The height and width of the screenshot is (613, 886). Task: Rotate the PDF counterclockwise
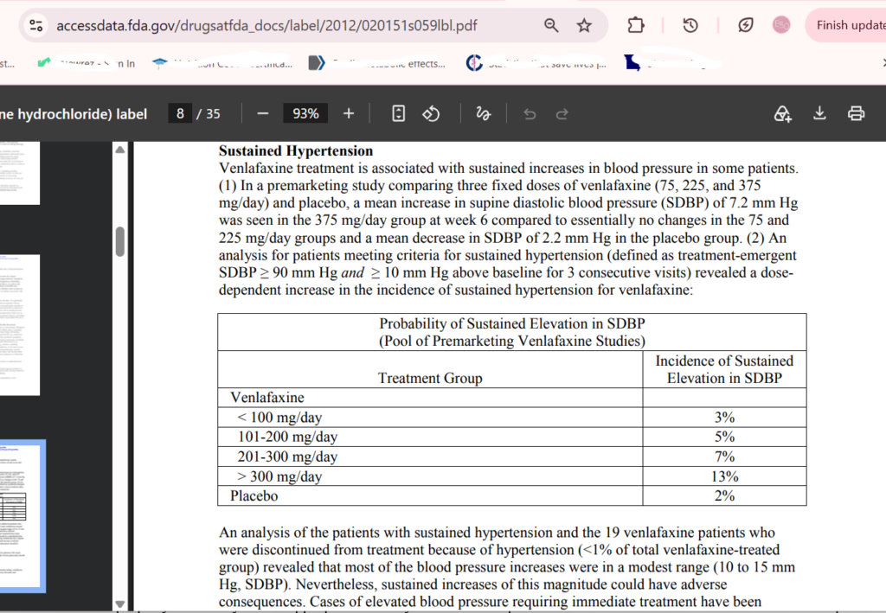(431, 113)
